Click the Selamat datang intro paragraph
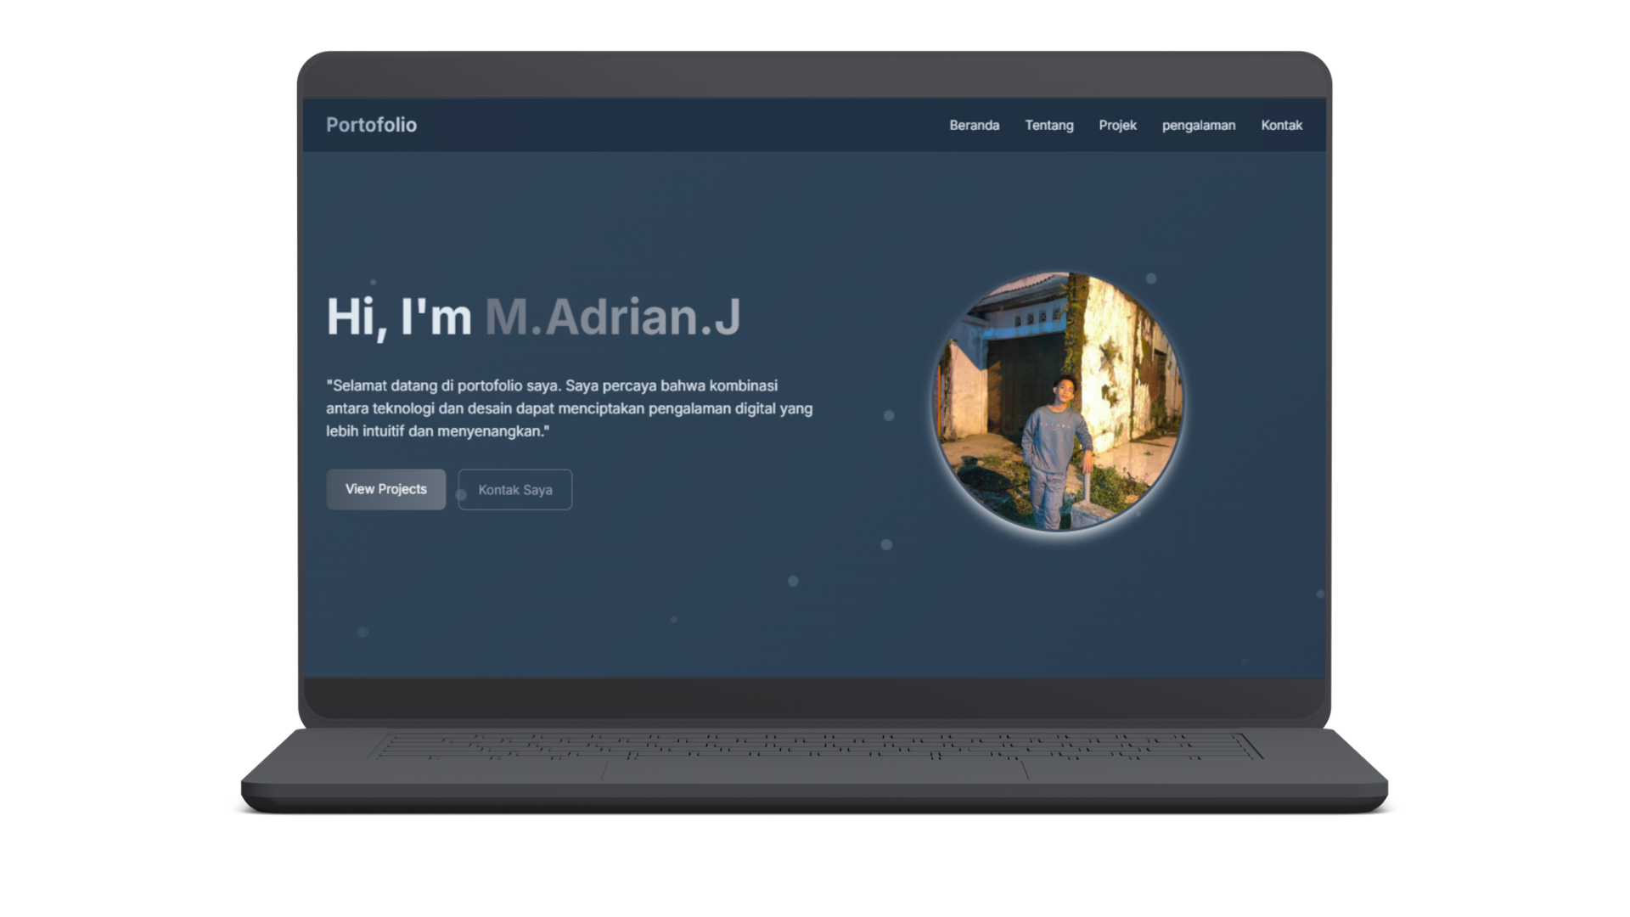The image size is (1630, 917). 569,408
